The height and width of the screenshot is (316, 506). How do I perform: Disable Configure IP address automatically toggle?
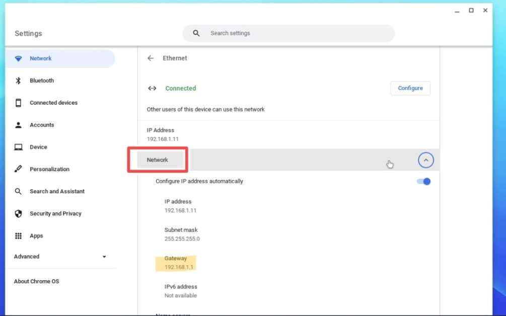coord(424,181)
